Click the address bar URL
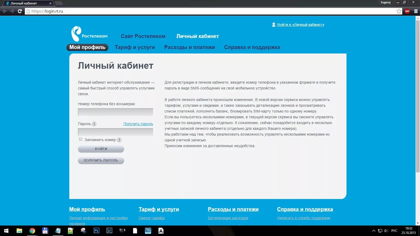The image size is (420, 236). (47, 11)
